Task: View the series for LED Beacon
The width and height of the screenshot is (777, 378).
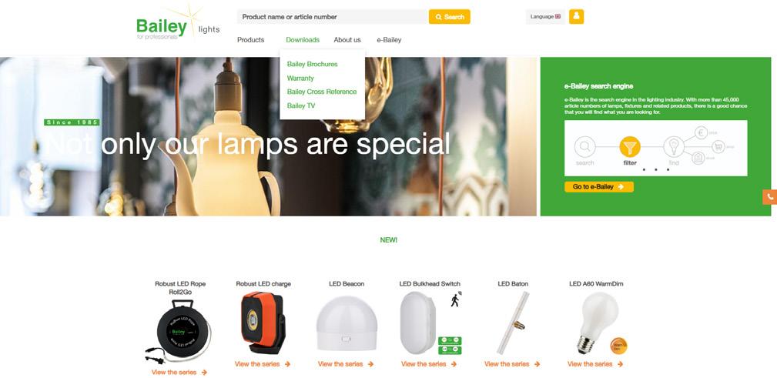Action: 347,364
